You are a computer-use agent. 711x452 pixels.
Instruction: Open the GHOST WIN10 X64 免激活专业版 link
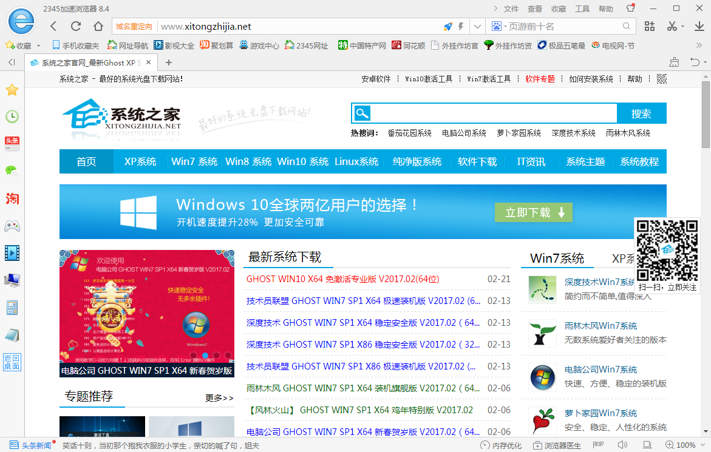point(343,279)
